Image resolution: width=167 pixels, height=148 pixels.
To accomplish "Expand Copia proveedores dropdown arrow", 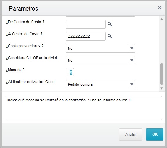I will (x=131, y=48).
